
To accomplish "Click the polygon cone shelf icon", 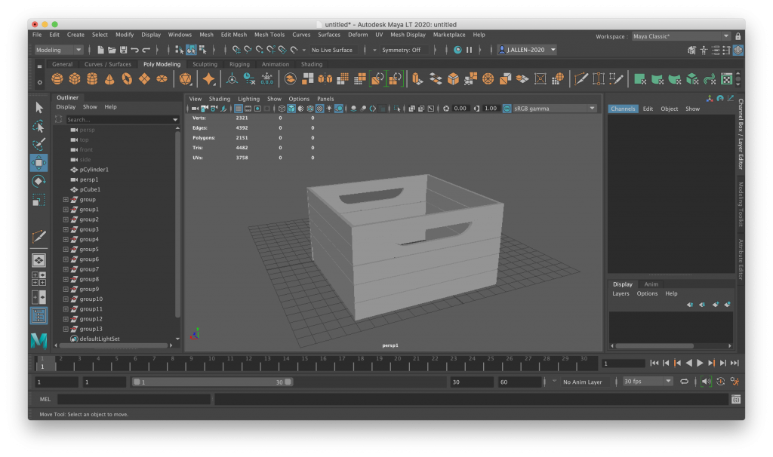I will coord(109,79).
